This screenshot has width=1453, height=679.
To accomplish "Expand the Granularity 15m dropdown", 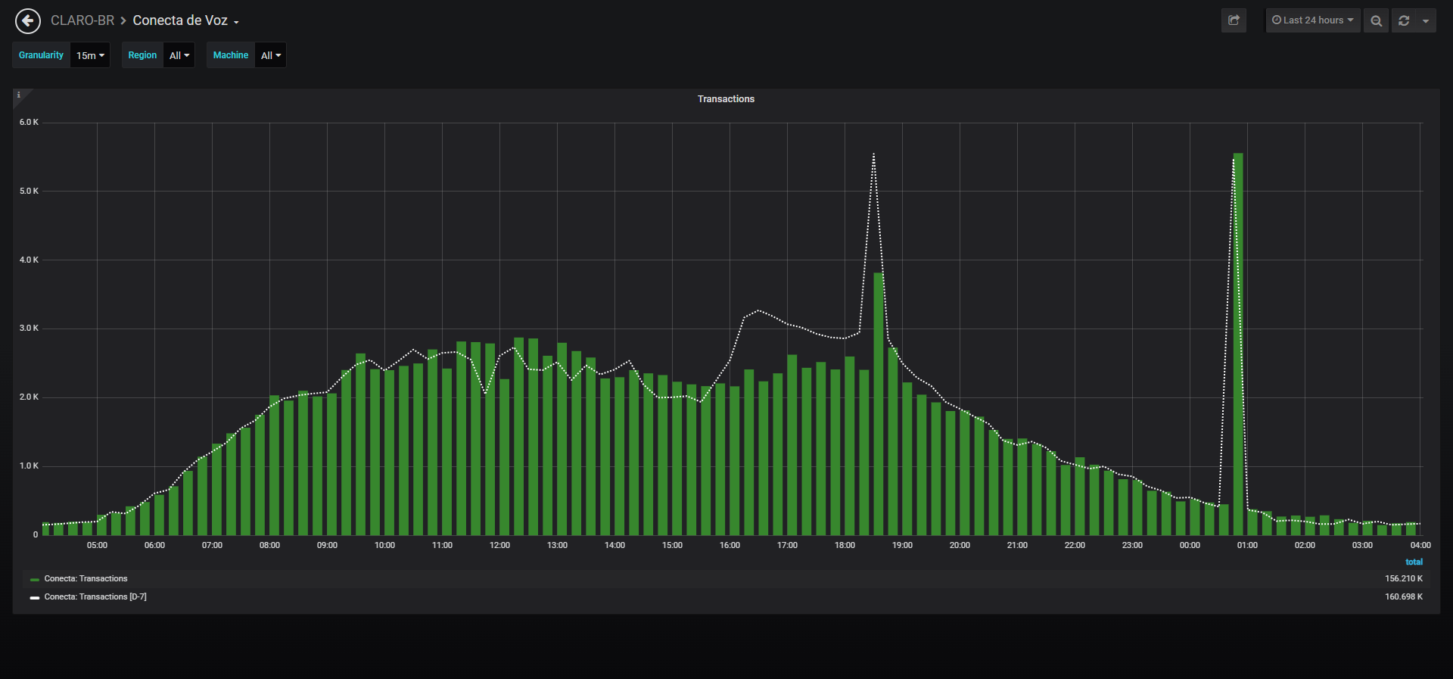I will [90, 55].
